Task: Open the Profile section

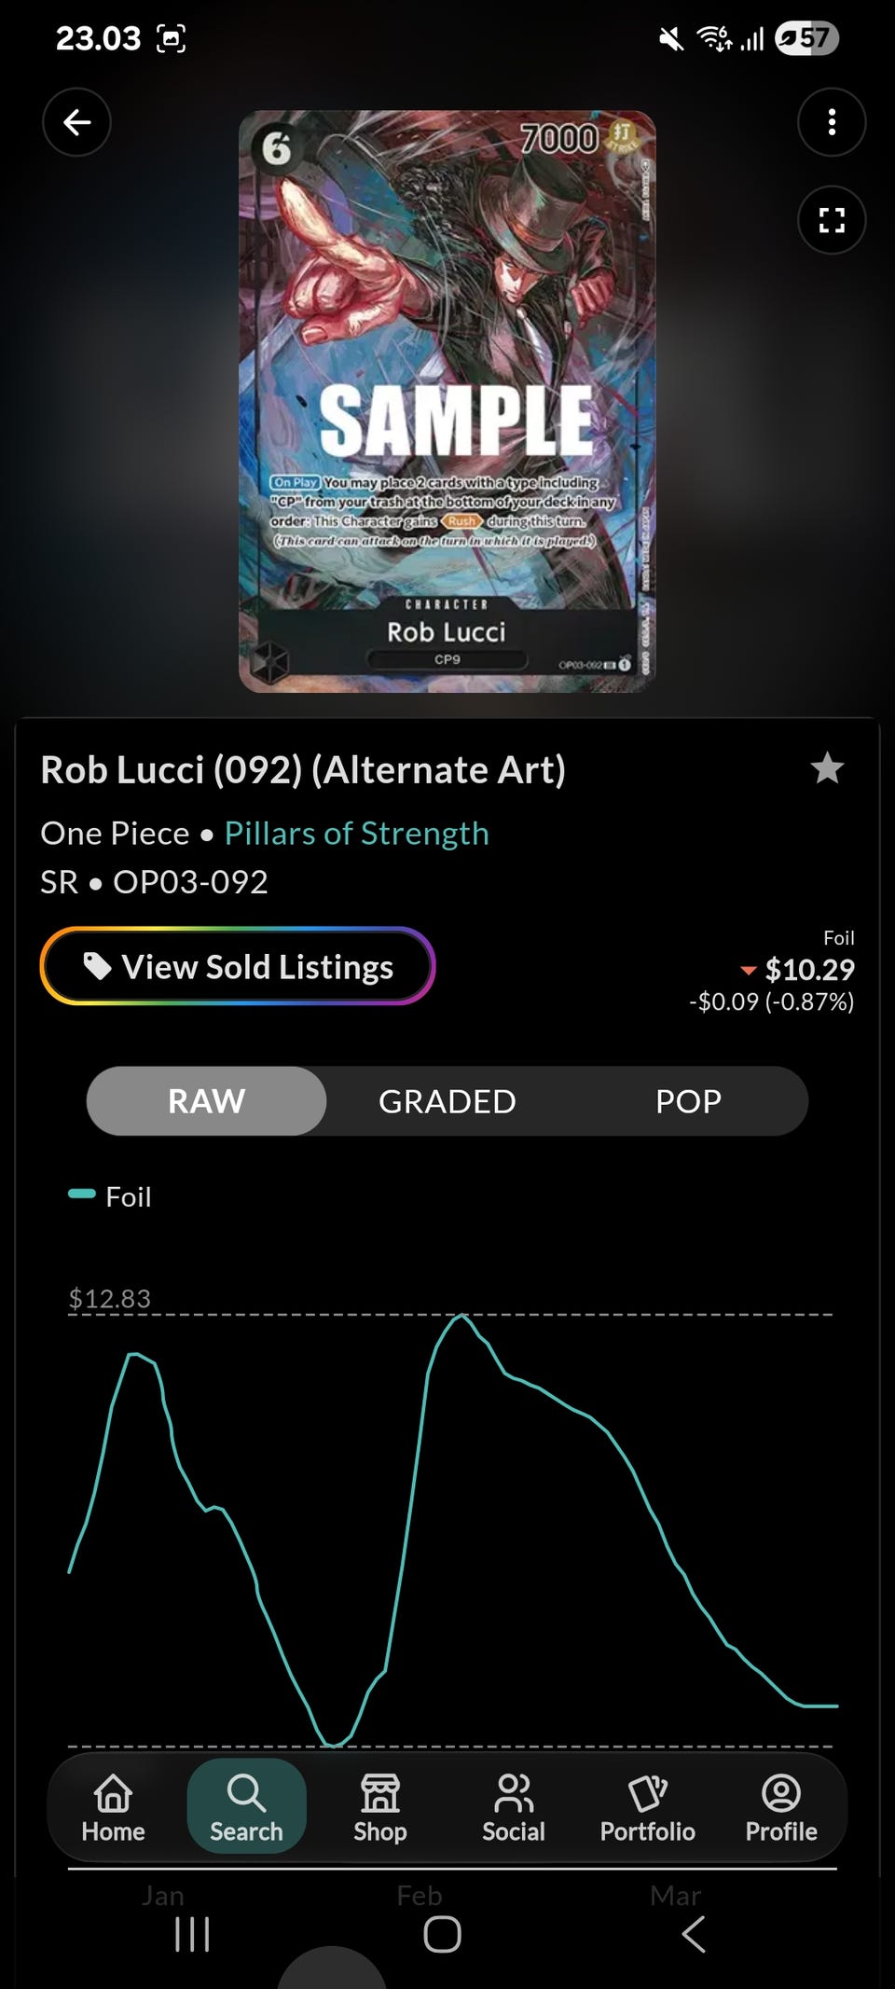Action: [x=781, y=1808]
